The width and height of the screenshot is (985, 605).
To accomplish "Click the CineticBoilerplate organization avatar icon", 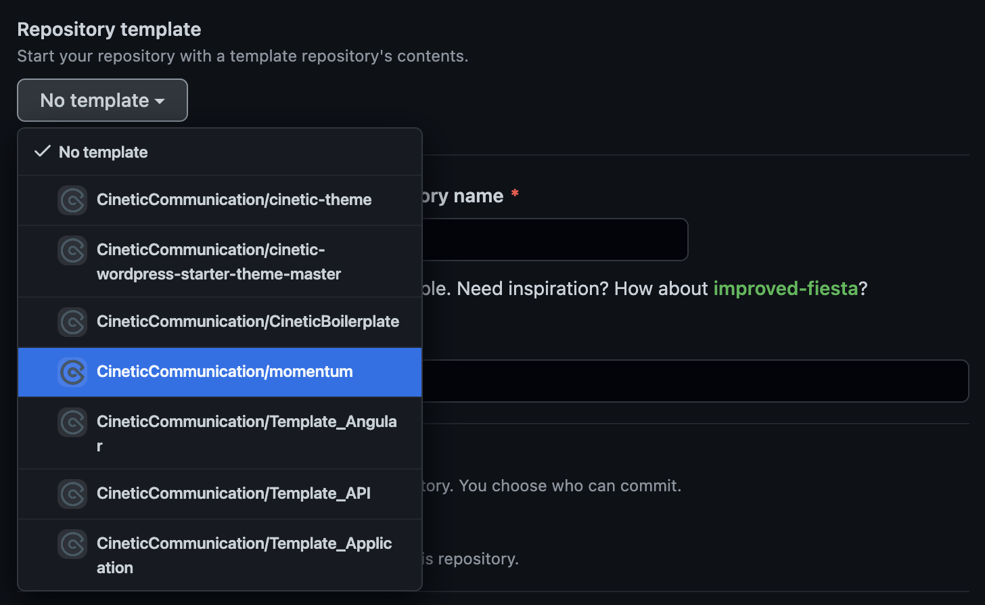I will [x=72, y=322].
